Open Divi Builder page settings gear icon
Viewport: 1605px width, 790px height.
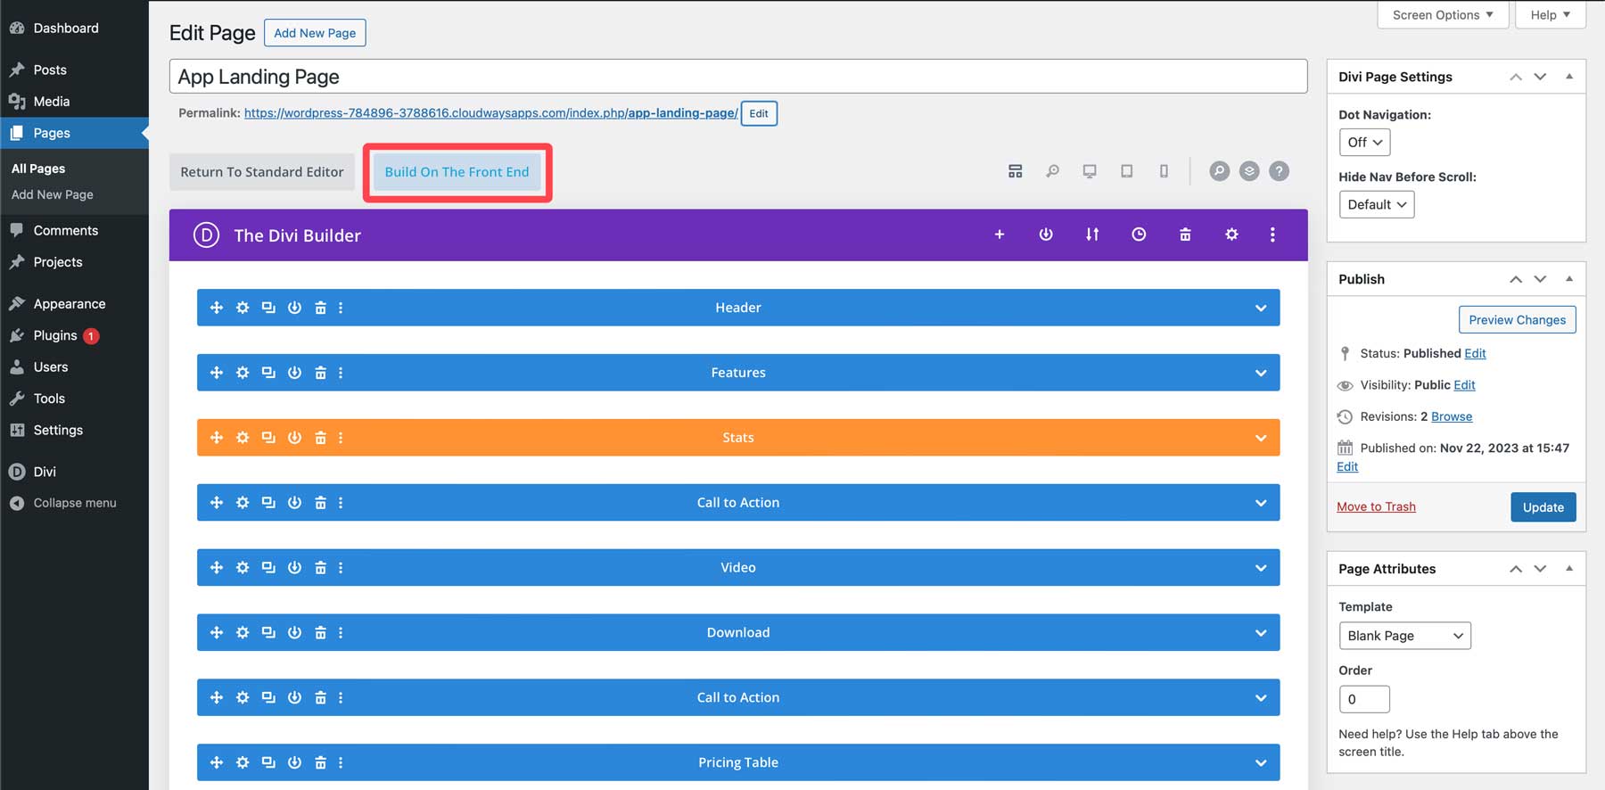coord(1231,235)
